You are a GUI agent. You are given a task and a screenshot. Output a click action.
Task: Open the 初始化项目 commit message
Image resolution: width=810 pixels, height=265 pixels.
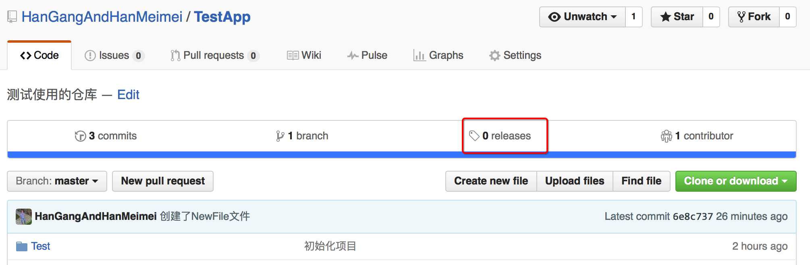(x=330, y=246)
